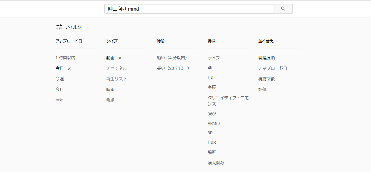The height and width of the screenshot is (172, 371).
Task: Pick the 今年 upload date option
Action: click(59, 100)
